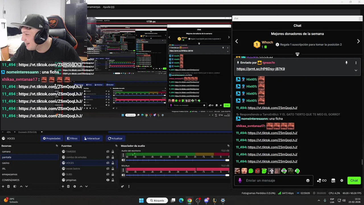The height and width of the screenshot is (205, 364).
Task: Unlock the TIMEEEE source
Action: (x=113, y=151)
